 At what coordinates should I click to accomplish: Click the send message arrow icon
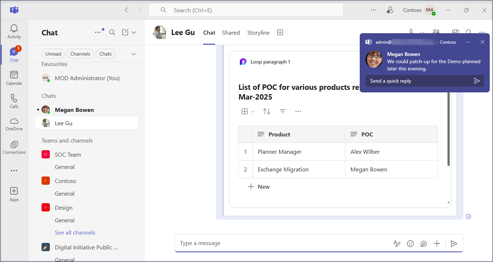pyautogui.click(x=454, y=244)
